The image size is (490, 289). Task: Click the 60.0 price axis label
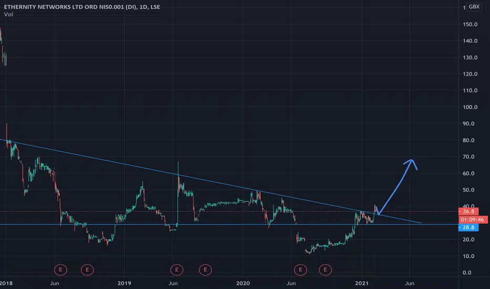(x=468, y=173)
